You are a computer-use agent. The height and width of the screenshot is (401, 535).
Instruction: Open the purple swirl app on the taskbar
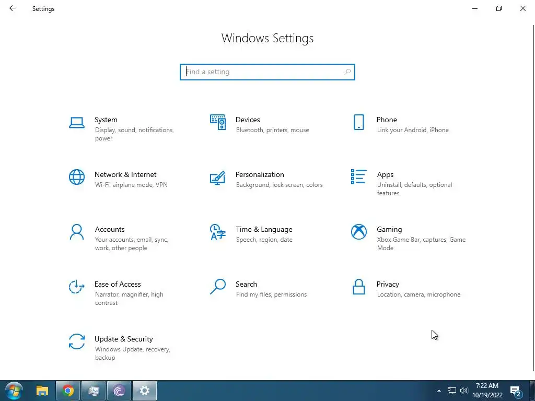(119, 391)
